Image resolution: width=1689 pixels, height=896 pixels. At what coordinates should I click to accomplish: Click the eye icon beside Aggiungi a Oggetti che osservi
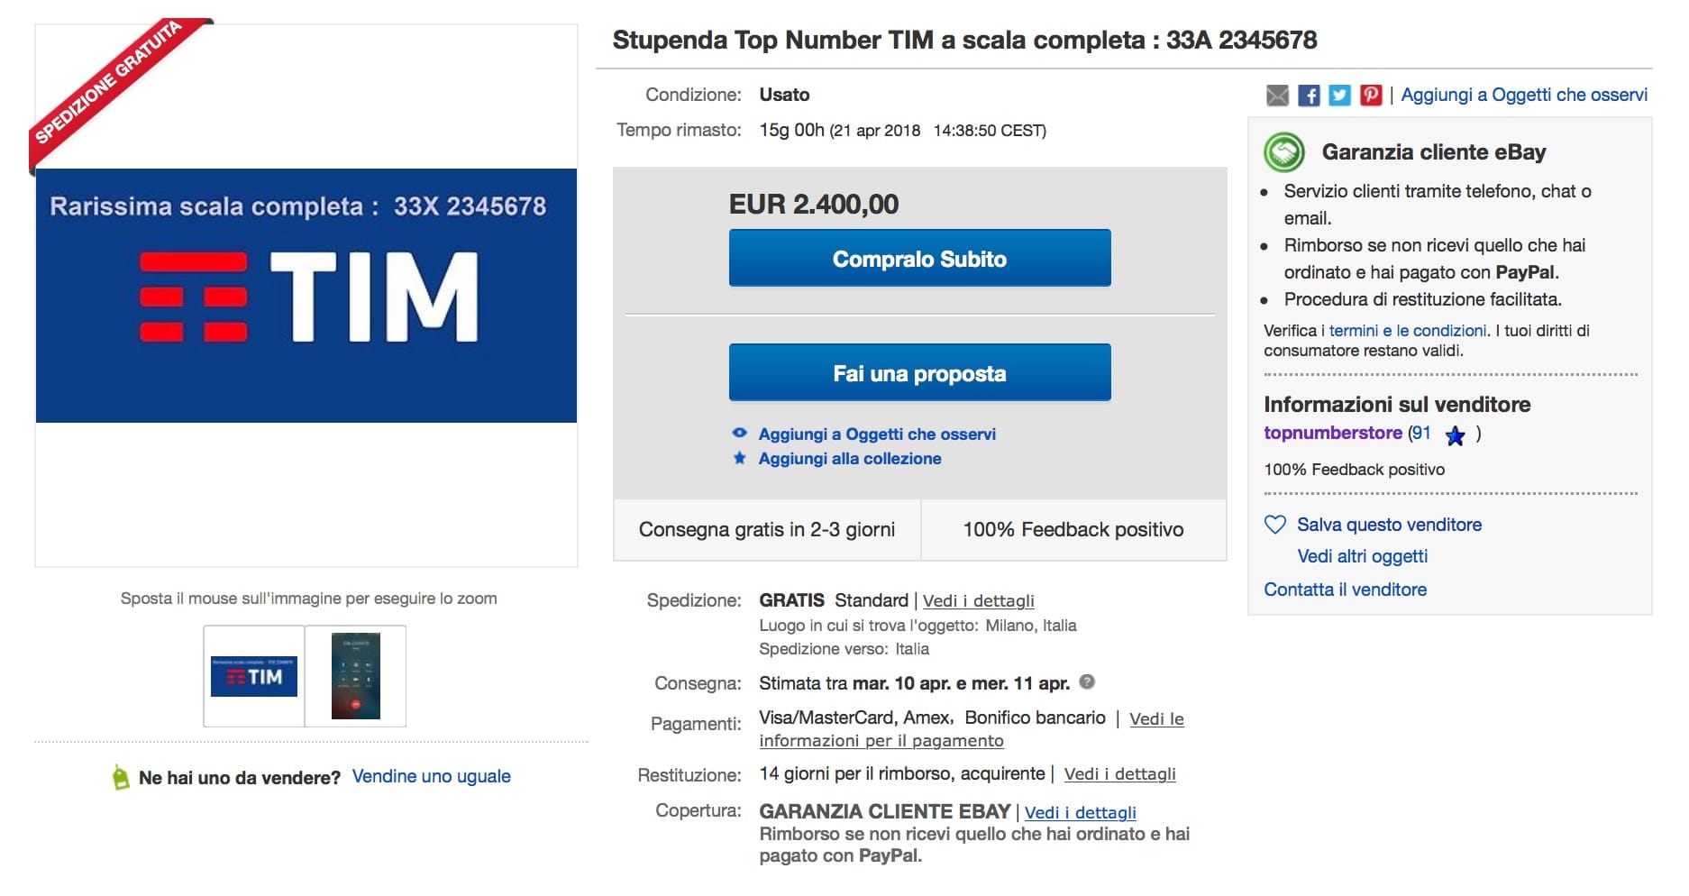pos(739,434)
